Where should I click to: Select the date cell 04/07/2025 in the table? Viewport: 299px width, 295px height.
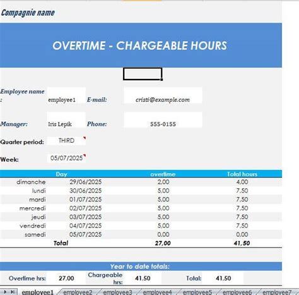tap(86, 226)
